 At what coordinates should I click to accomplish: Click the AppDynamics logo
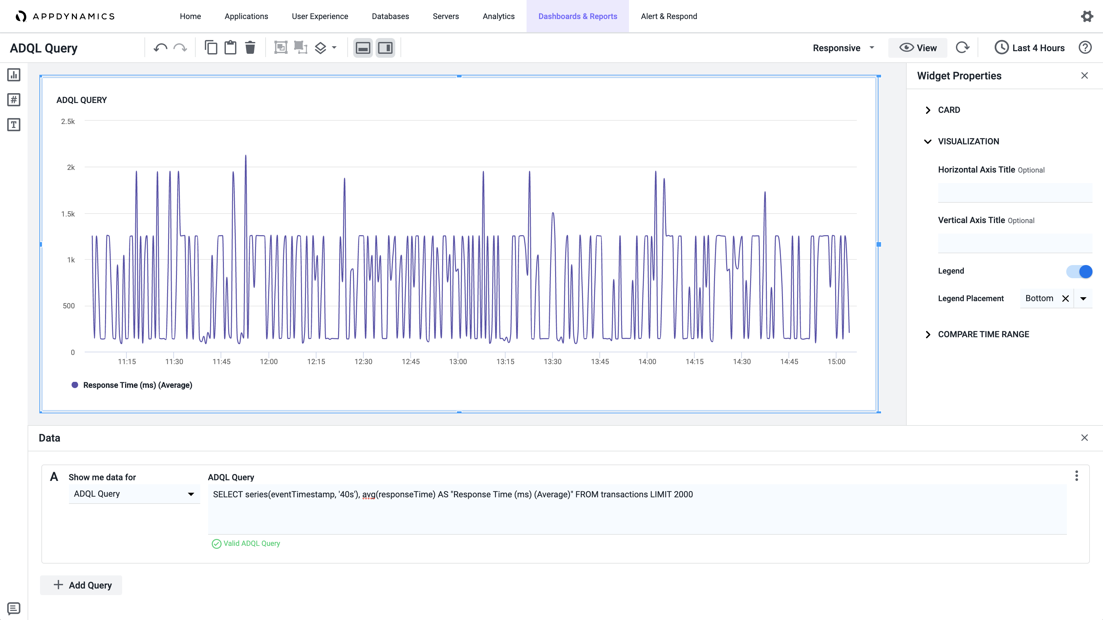pyautogui.click(x=65, y=16)
